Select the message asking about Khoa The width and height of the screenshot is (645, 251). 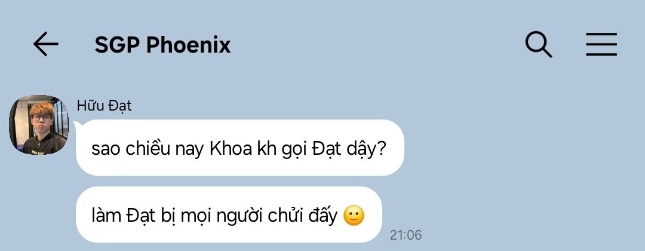[x=240, y=148]
